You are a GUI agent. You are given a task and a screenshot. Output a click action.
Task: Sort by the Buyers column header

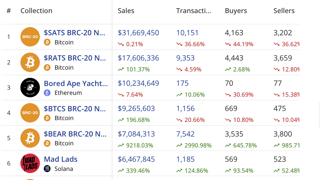[236, 11]
